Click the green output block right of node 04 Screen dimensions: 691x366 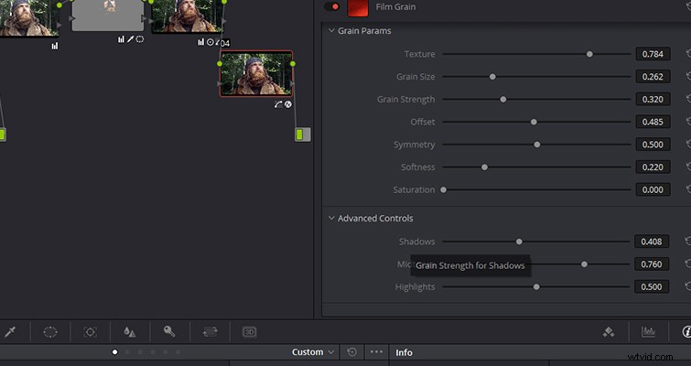[x=302, y=135]
